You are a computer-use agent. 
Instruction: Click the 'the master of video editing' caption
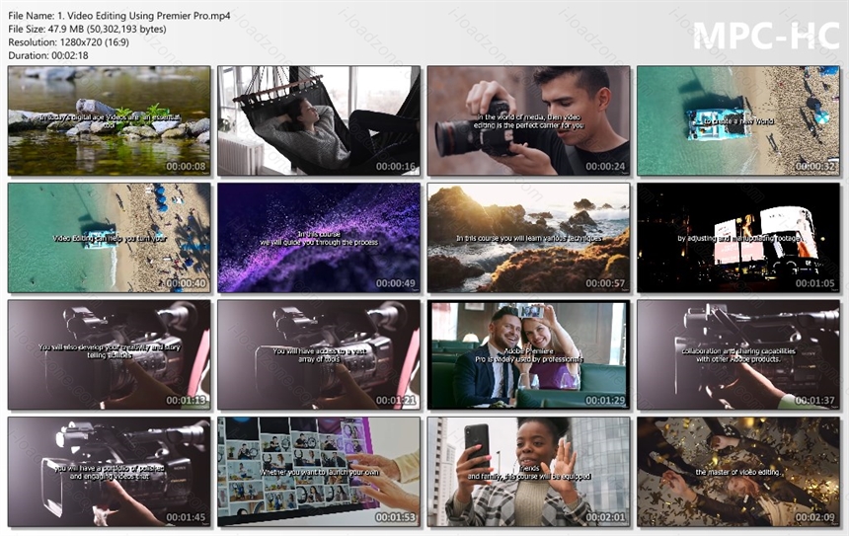pyautogui.click(x=738, y=472)
